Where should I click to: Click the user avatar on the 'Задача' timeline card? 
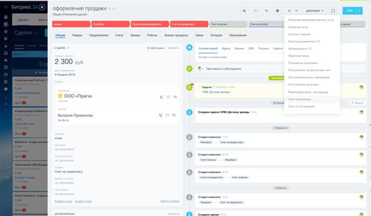361,87
